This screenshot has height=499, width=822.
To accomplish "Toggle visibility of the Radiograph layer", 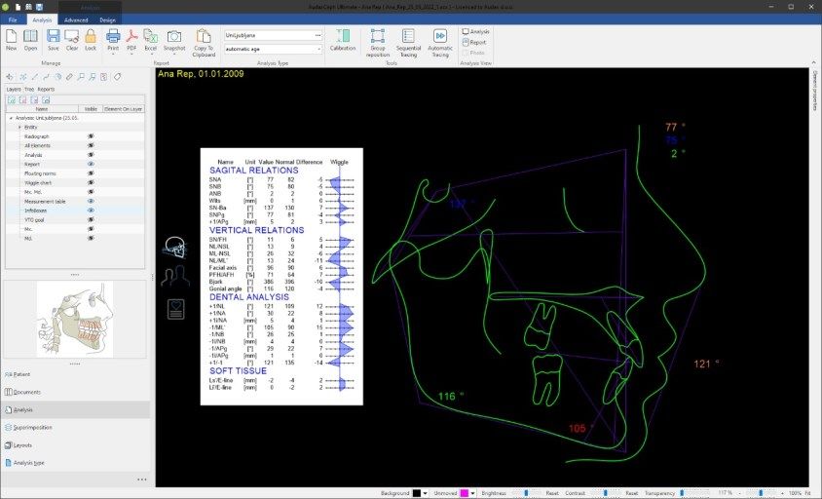I will point(91,136).
